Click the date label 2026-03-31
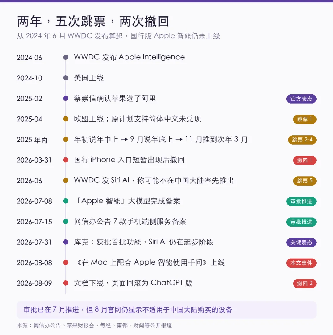333x335 pixels. pos(34,160)
